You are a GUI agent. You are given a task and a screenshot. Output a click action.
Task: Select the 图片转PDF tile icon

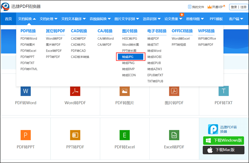(174, 91)
